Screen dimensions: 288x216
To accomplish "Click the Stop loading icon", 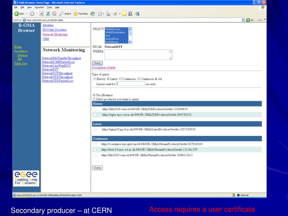I will point(42,14).
